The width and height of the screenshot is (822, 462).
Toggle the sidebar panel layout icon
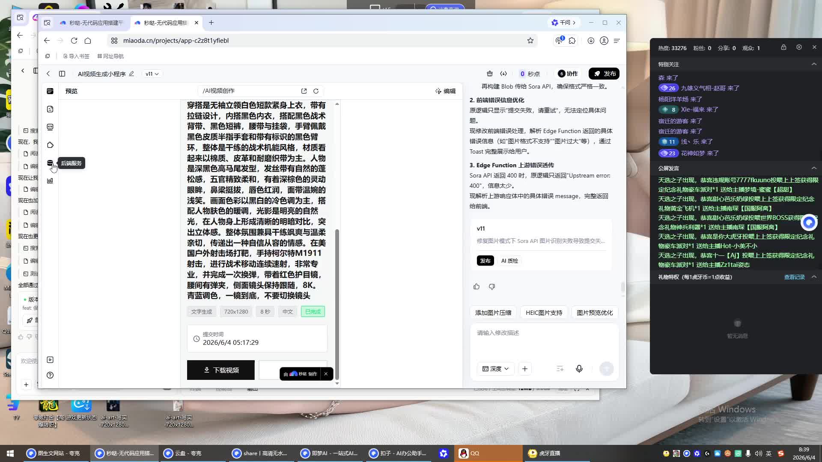62,74
